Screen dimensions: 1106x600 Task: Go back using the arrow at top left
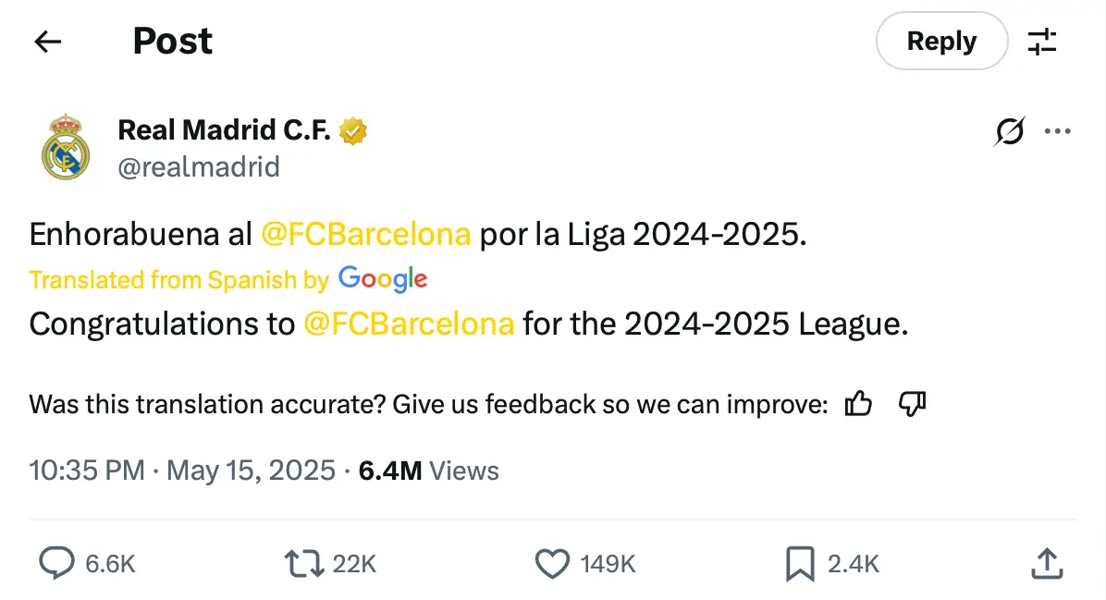48,42
